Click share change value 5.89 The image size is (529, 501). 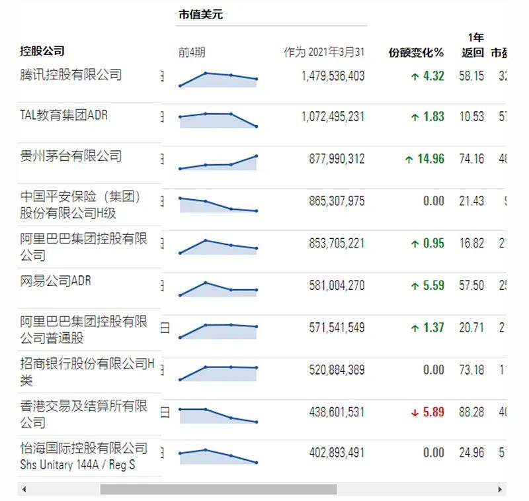click(x=434, y=412)
